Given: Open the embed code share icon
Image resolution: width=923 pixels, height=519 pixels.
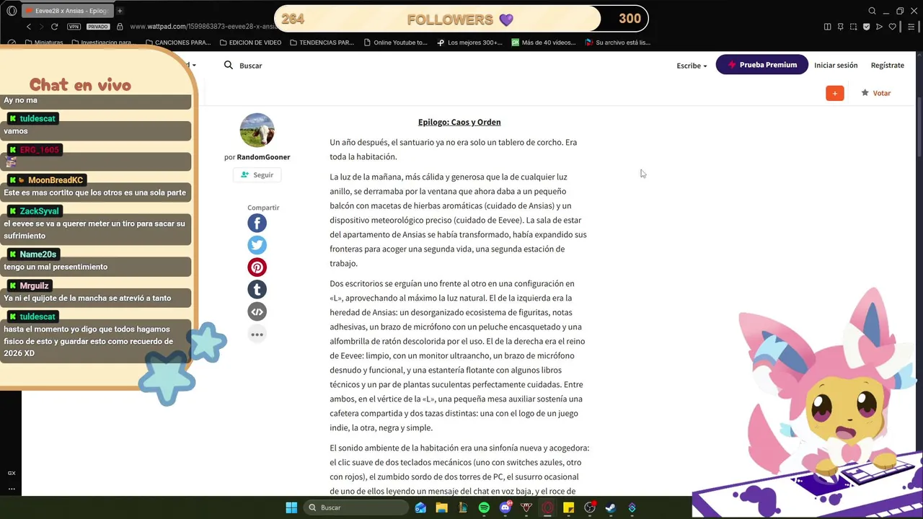Looking at the screenshot, I should (x=257, y=312).
